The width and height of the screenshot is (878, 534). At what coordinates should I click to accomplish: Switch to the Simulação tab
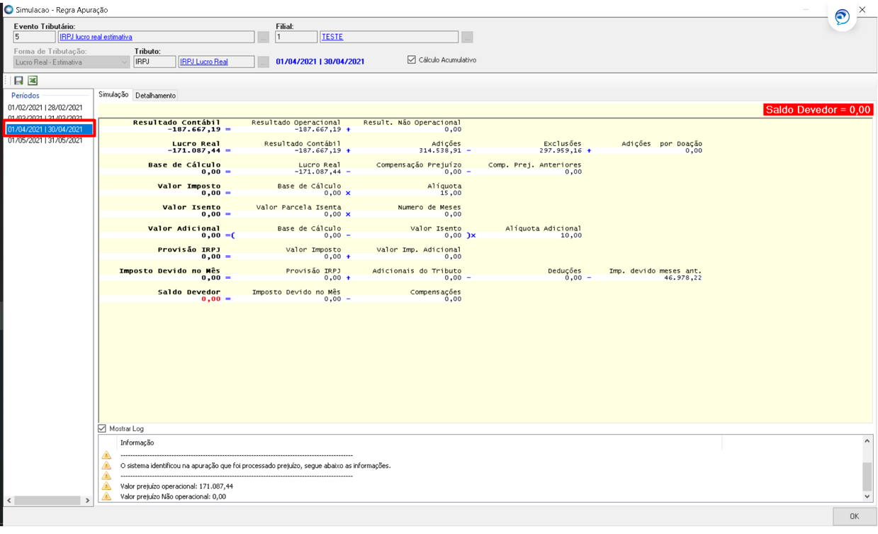click(113, 95)
